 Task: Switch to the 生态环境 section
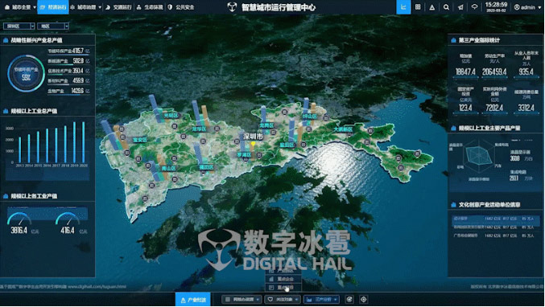click(150, 7)
